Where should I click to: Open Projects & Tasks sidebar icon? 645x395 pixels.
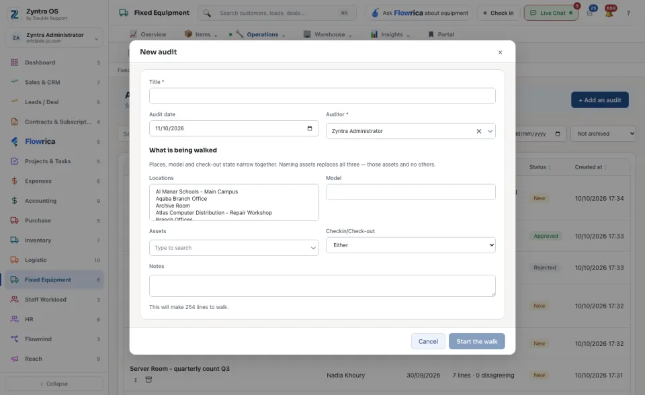(14, 161)
